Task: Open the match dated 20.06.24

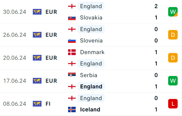Action: coord(14,58)
